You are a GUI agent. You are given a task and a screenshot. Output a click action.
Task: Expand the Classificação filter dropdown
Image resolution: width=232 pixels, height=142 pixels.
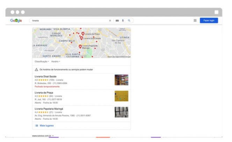click(x=42, y=61)
